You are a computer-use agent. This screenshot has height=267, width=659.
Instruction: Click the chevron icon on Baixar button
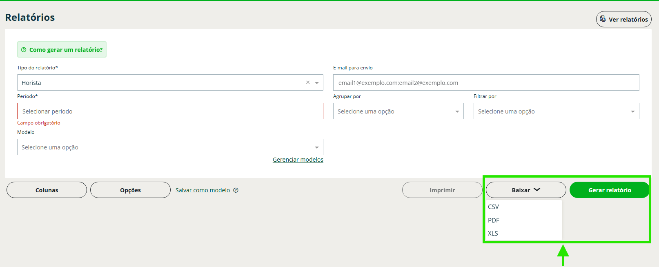(537, 190)
